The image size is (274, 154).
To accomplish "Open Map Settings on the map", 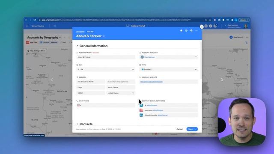I will (x=36, y=51).
